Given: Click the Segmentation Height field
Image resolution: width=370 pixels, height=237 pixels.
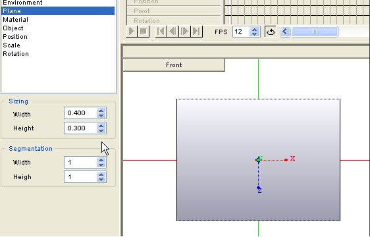Looking at the screenshot, I should coord(80,177).
